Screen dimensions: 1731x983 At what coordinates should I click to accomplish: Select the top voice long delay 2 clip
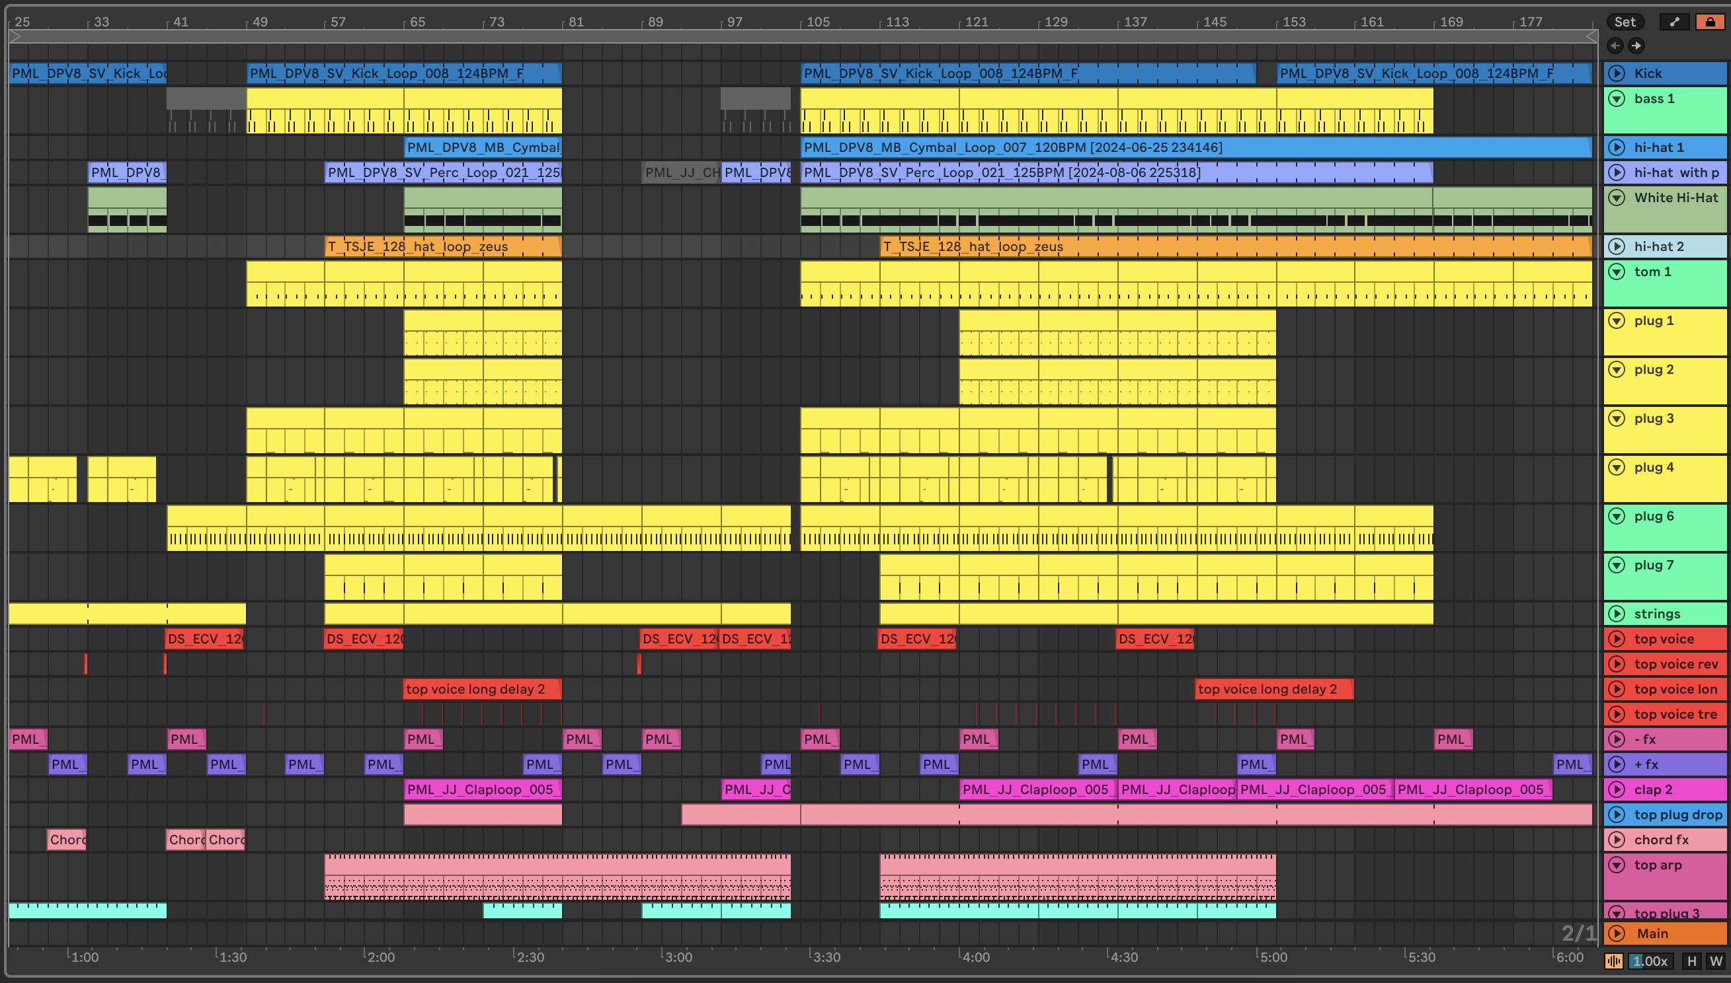(x=481, y=689)
